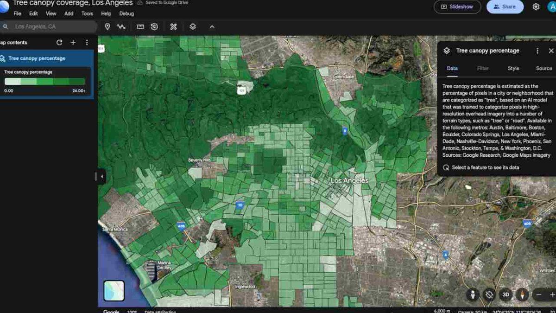Viewport: 556px width, 313px height.
Task: Refresh the map contents list
Action: (x=59, y=43)
